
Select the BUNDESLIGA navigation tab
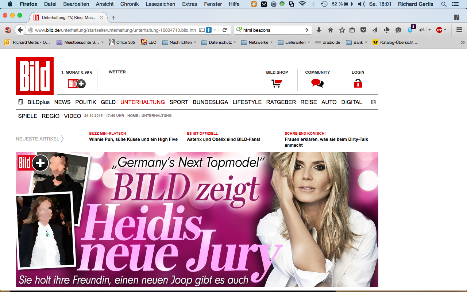211,102
